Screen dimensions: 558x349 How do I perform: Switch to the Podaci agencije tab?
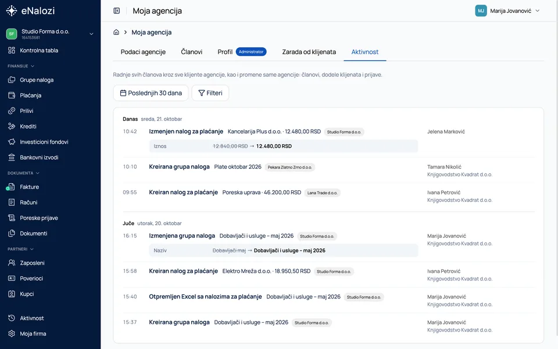[143, 52]
